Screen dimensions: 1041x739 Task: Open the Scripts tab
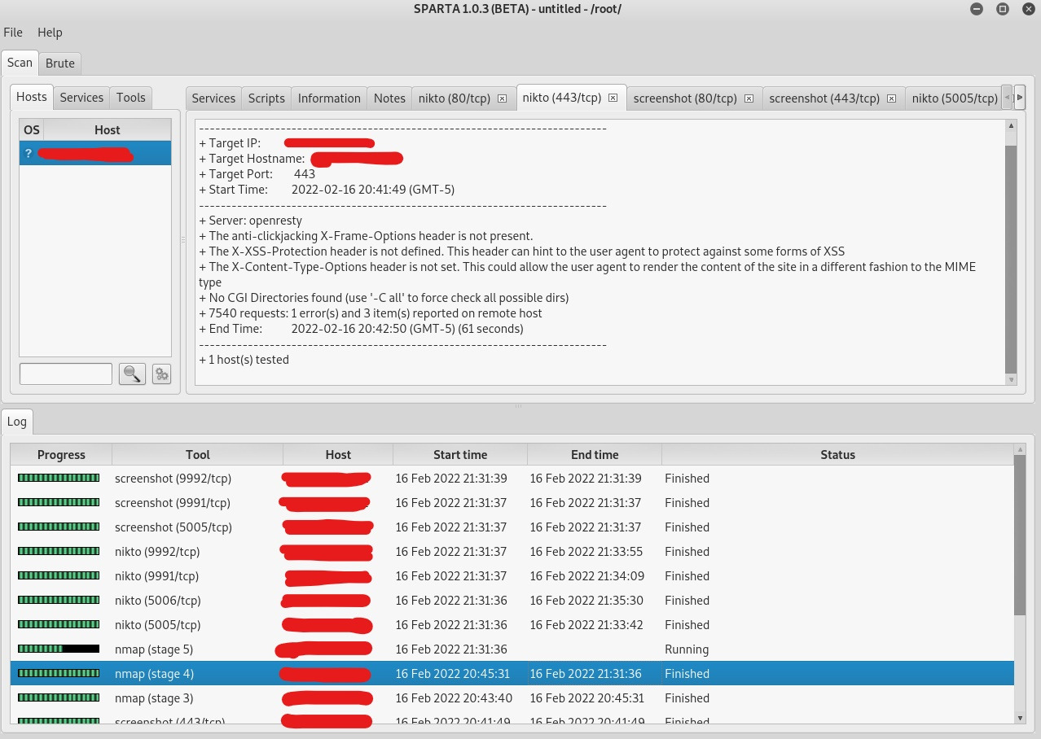tap(266, 98)
